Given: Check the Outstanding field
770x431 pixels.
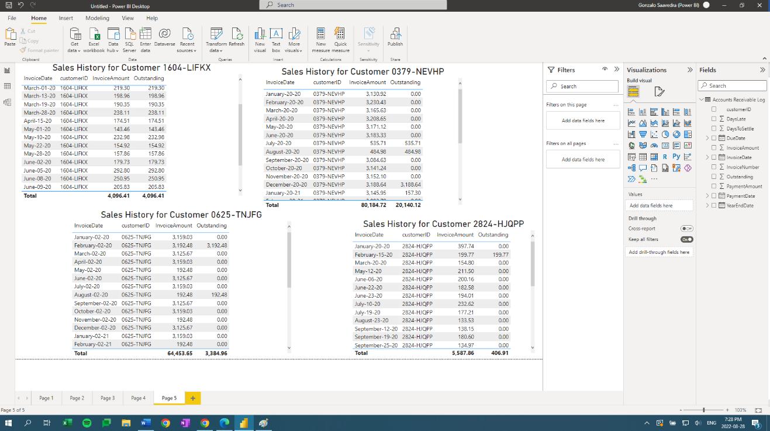Looking at the screenshot, I should point(714,177).
